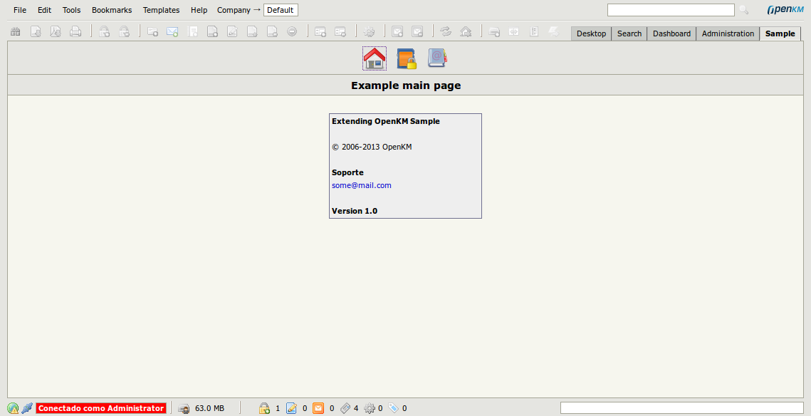Switch to the Desktop tab

point(591,33)
